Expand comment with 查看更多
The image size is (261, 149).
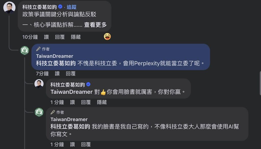pos(95,25)
